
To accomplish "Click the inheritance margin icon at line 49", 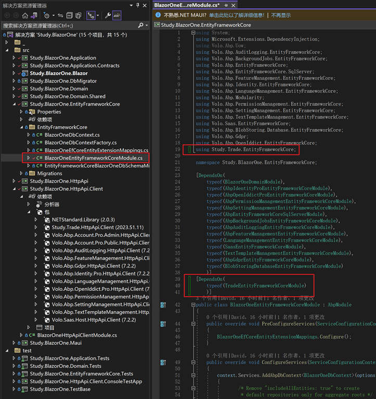I will click(163, 362).
